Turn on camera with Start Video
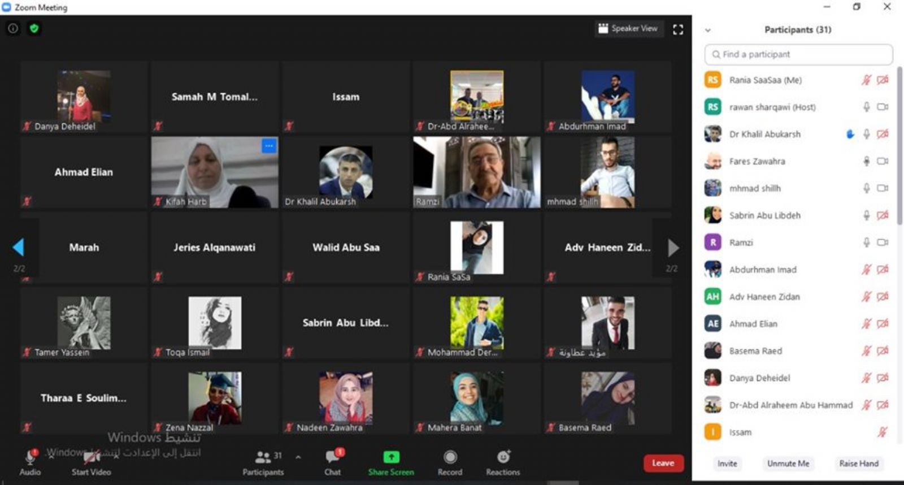904x485 pixels. (91, 462)
